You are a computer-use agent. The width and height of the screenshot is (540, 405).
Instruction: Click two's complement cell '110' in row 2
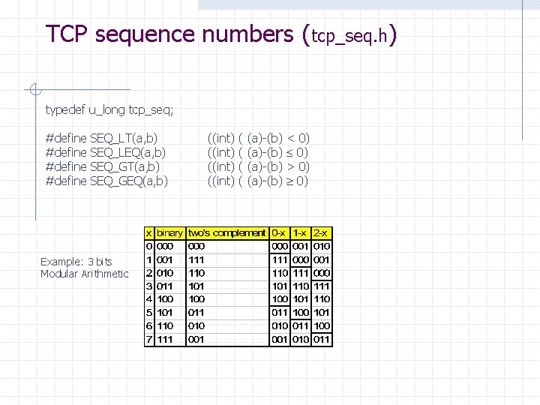[227, 273]
